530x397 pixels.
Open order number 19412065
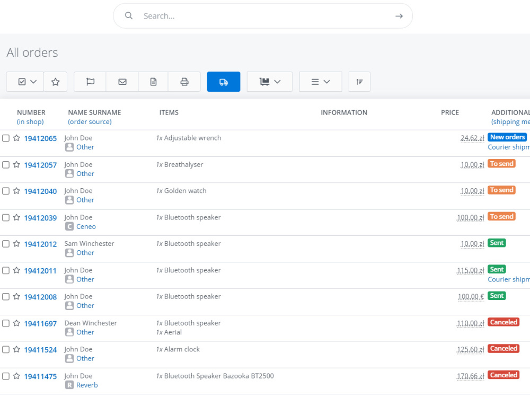41,138
